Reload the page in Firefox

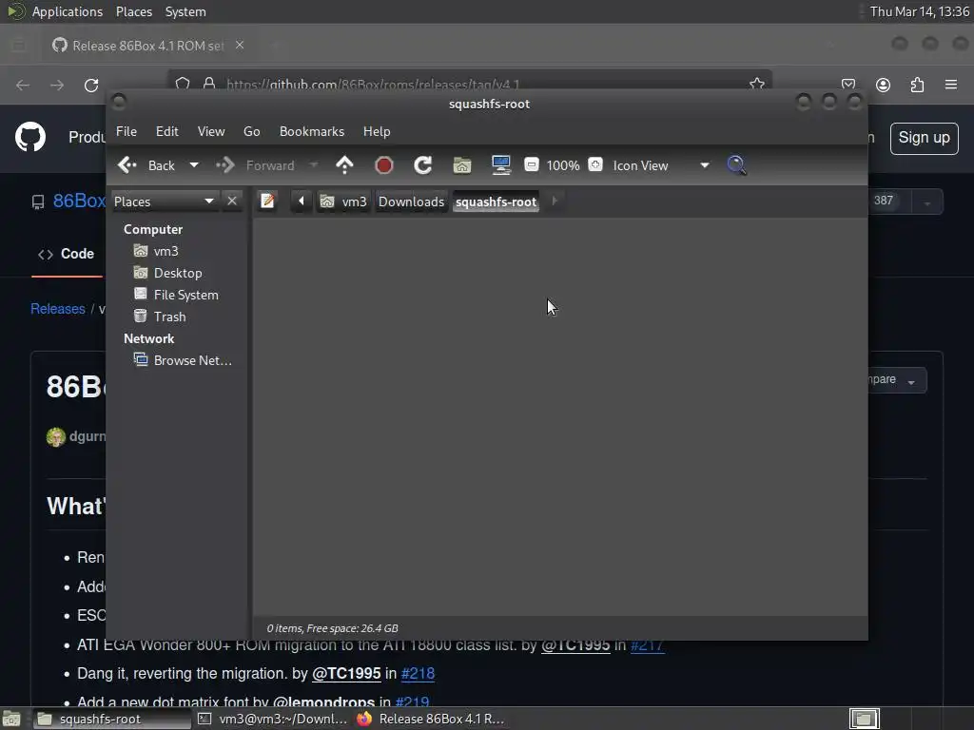(91, 85)
